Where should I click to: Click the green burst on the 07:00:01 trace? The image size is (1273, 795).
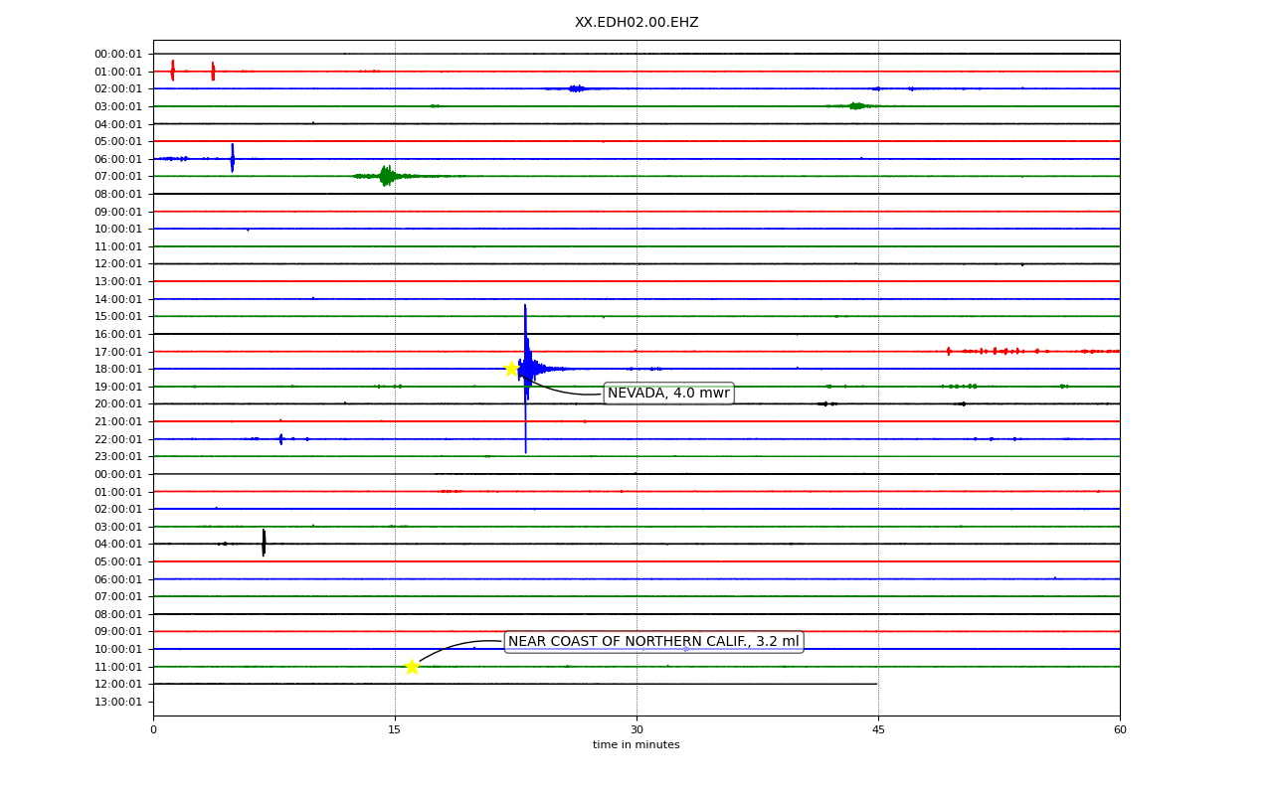(x=387, y=176)
